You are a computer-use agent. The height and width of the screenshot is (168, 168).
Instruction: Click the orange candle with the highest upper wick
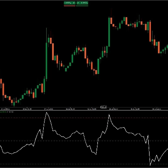111,21
